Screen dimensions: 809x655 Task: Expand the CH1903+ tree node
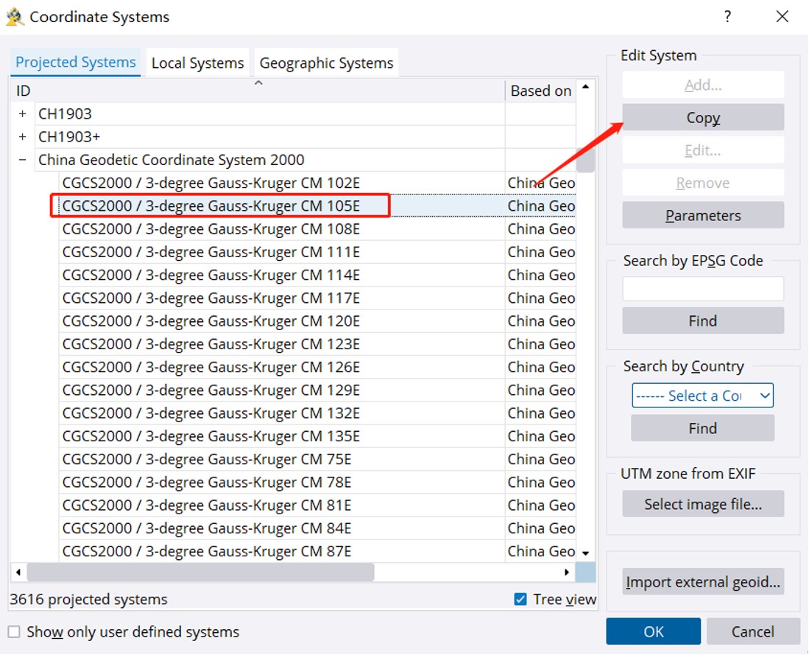[22, 137]
